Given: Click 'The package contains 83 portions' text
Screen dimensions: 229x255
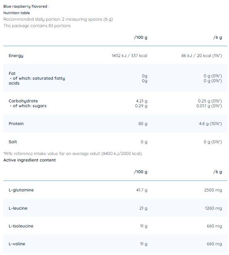Looking at the screenshot, I should [37, 25].
